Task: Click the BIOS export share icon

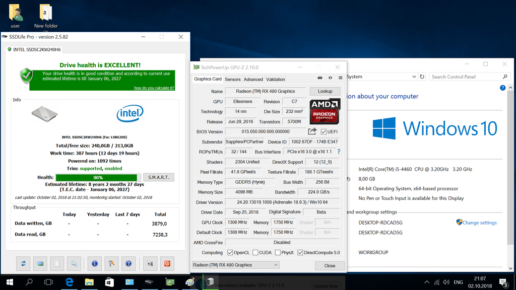Action: point(312,131)
